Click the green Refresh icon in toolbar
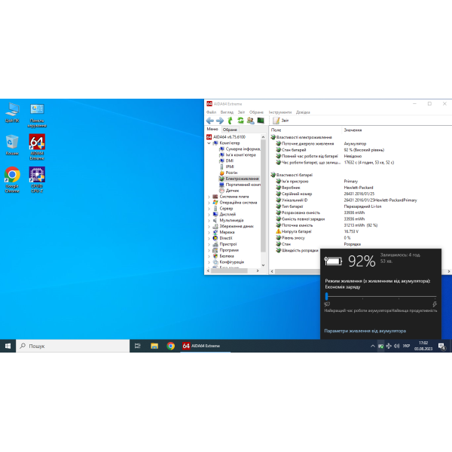 tap(240, 121)
